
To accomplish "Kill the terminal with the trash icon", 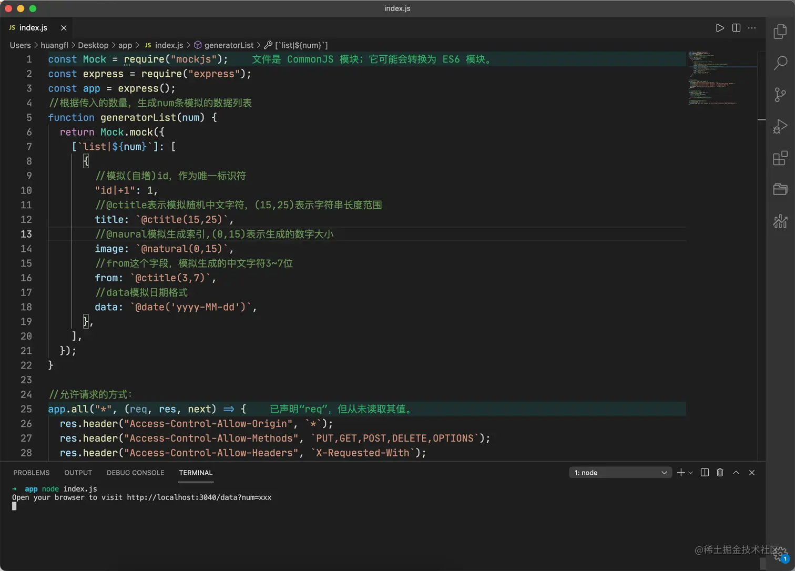I will 720,473.
